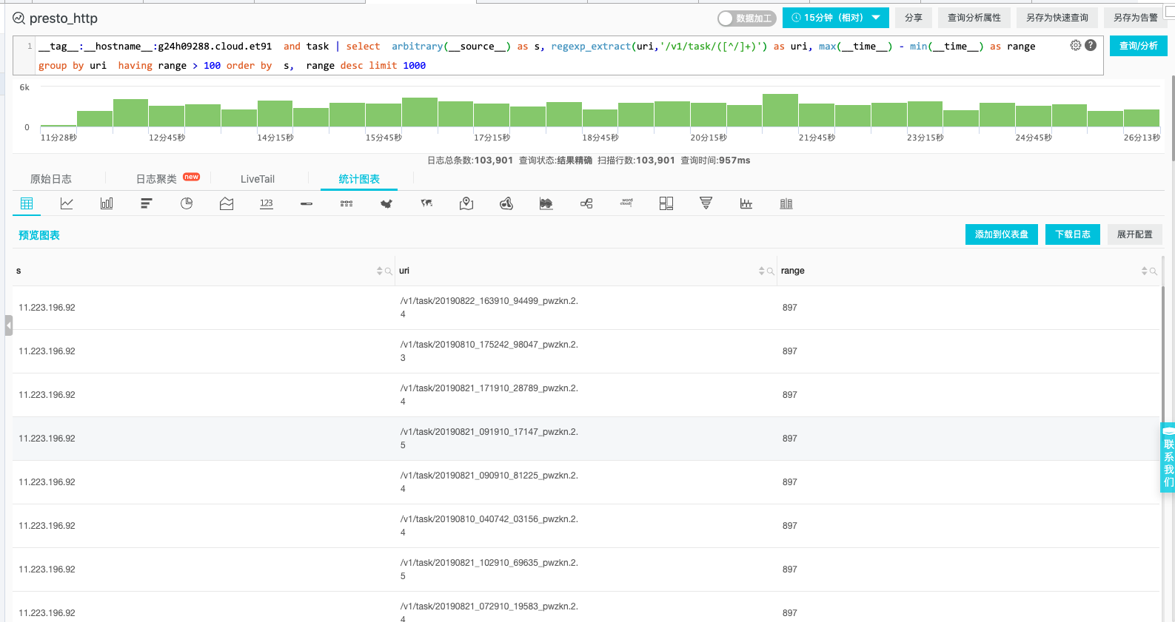Click the 预览图表 label

[x=39, y=235]
